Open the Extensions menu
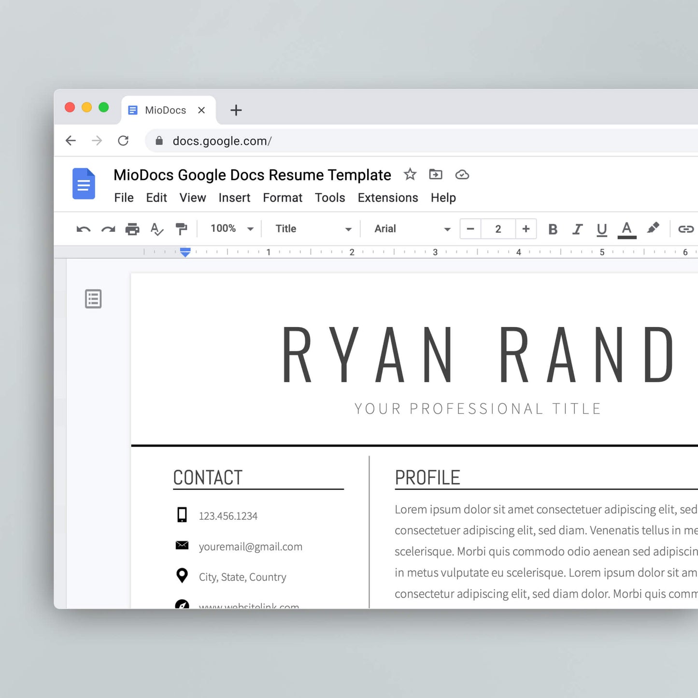The height and width of the screenshot is (698, 698). (x=387, y=198)
